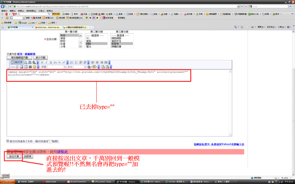This screenshot has width=295, height=184.
Task: Click the submit article (送出文章) button
Action: [14, 156]
